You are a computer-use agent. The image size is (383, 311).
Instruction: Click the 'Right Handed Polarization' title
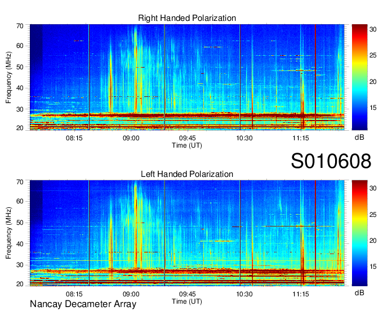click(187, 18)
